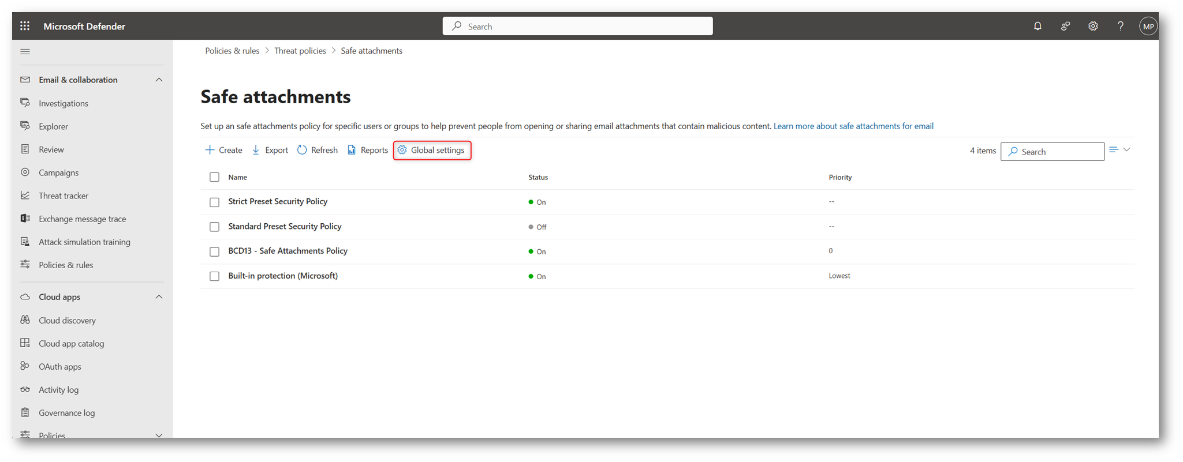Screen dimensions: 1183x462
Task: Click the Explorer sidebar icon
Action: tap(25, 126)
